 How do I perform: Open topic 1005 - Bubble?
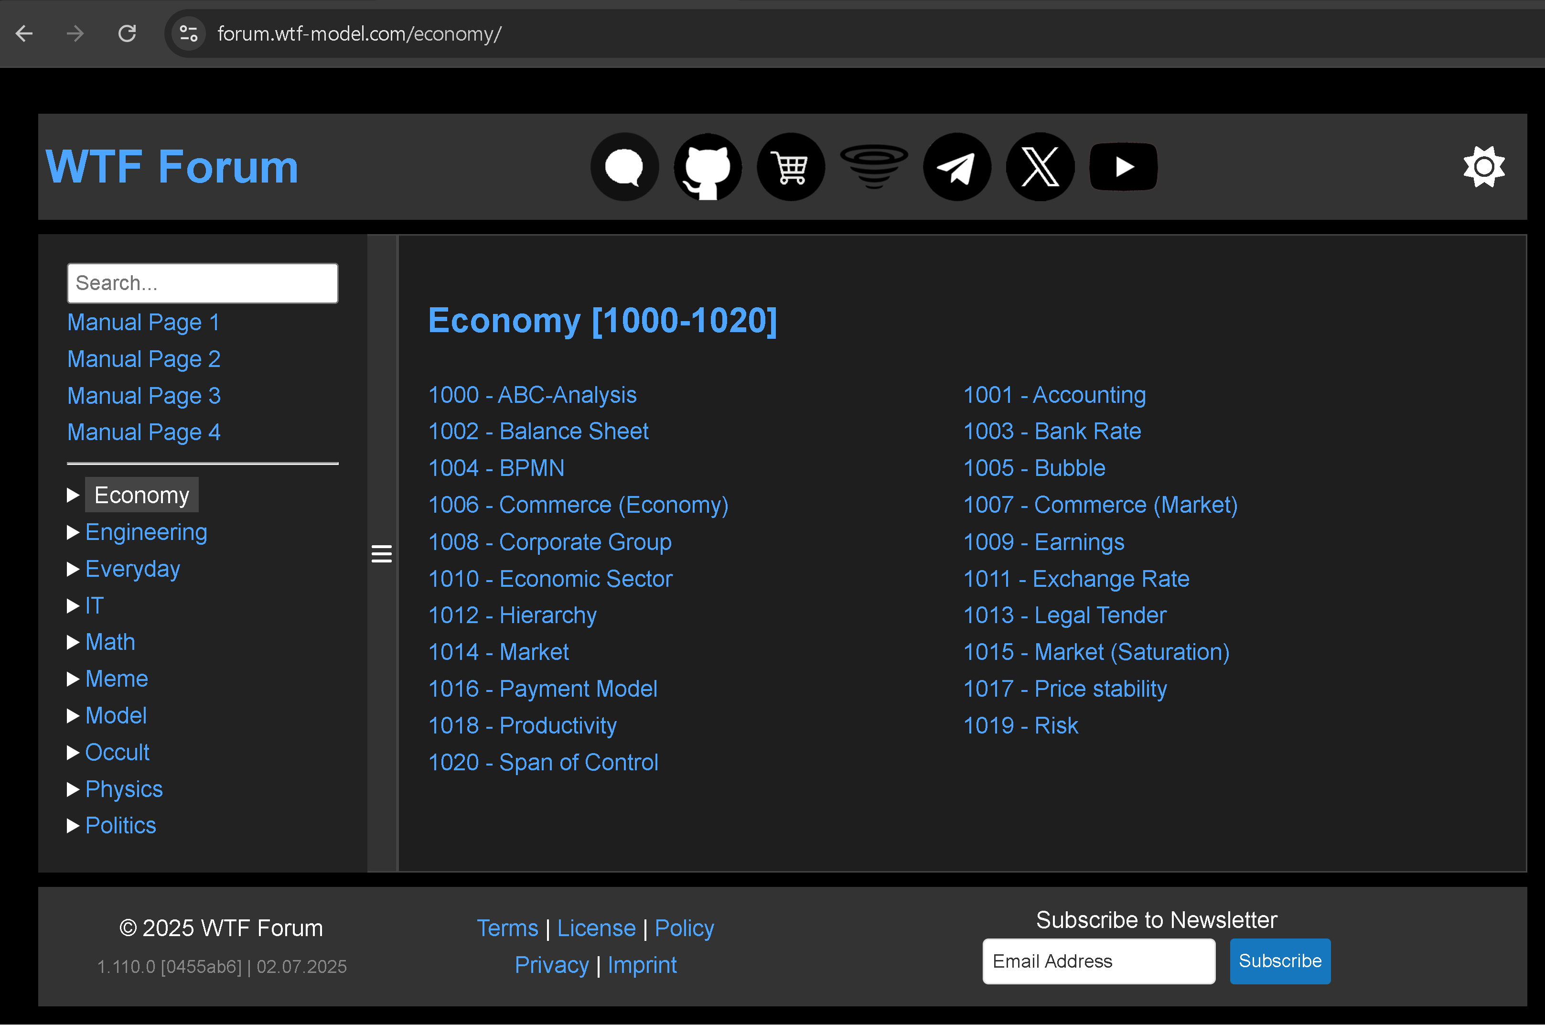point(1035,468)
